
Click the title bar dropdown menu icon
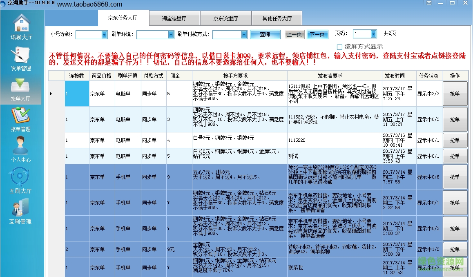[429, 3]
